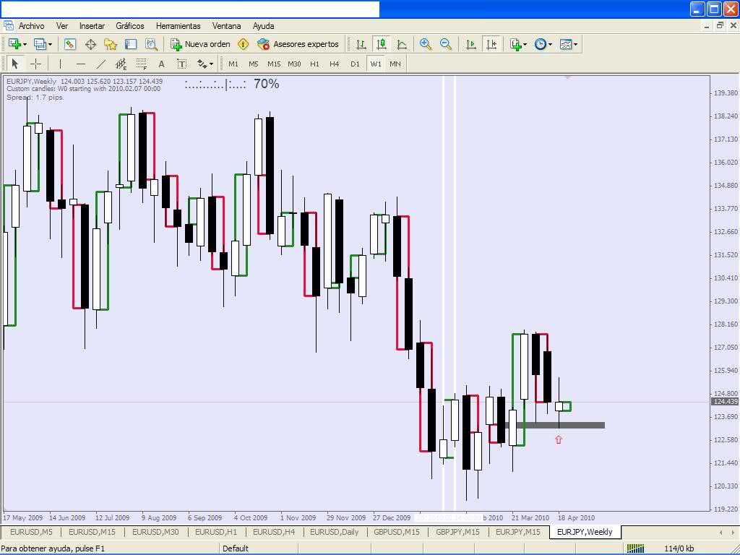The height and width of the screenshot is (555, 740).
Task: Click the Default profile status text
Action: [x=235, y=548]
